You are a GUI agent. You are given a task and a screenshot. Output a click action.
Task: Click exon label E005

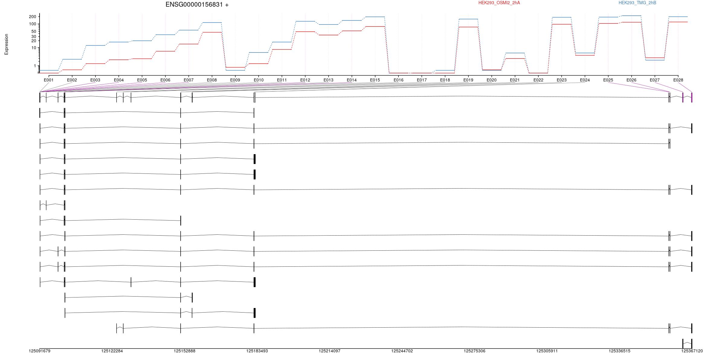[x=142, y=80]
